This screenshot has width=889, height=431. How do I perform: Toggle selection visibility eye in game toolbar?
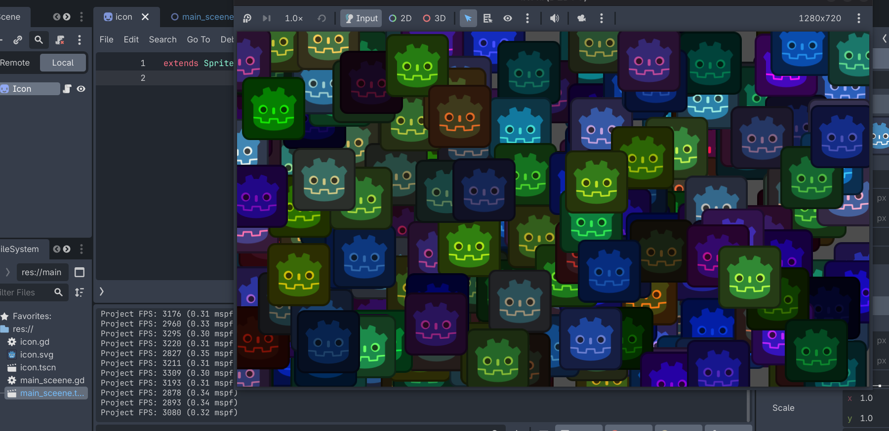point(508,18)
